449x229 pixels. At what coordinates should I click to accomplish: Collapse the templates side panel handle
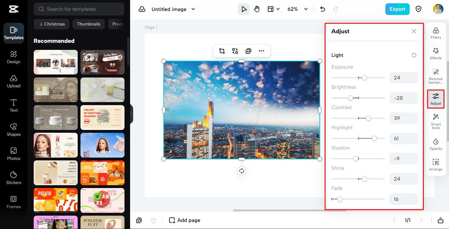tap(132, 114)
